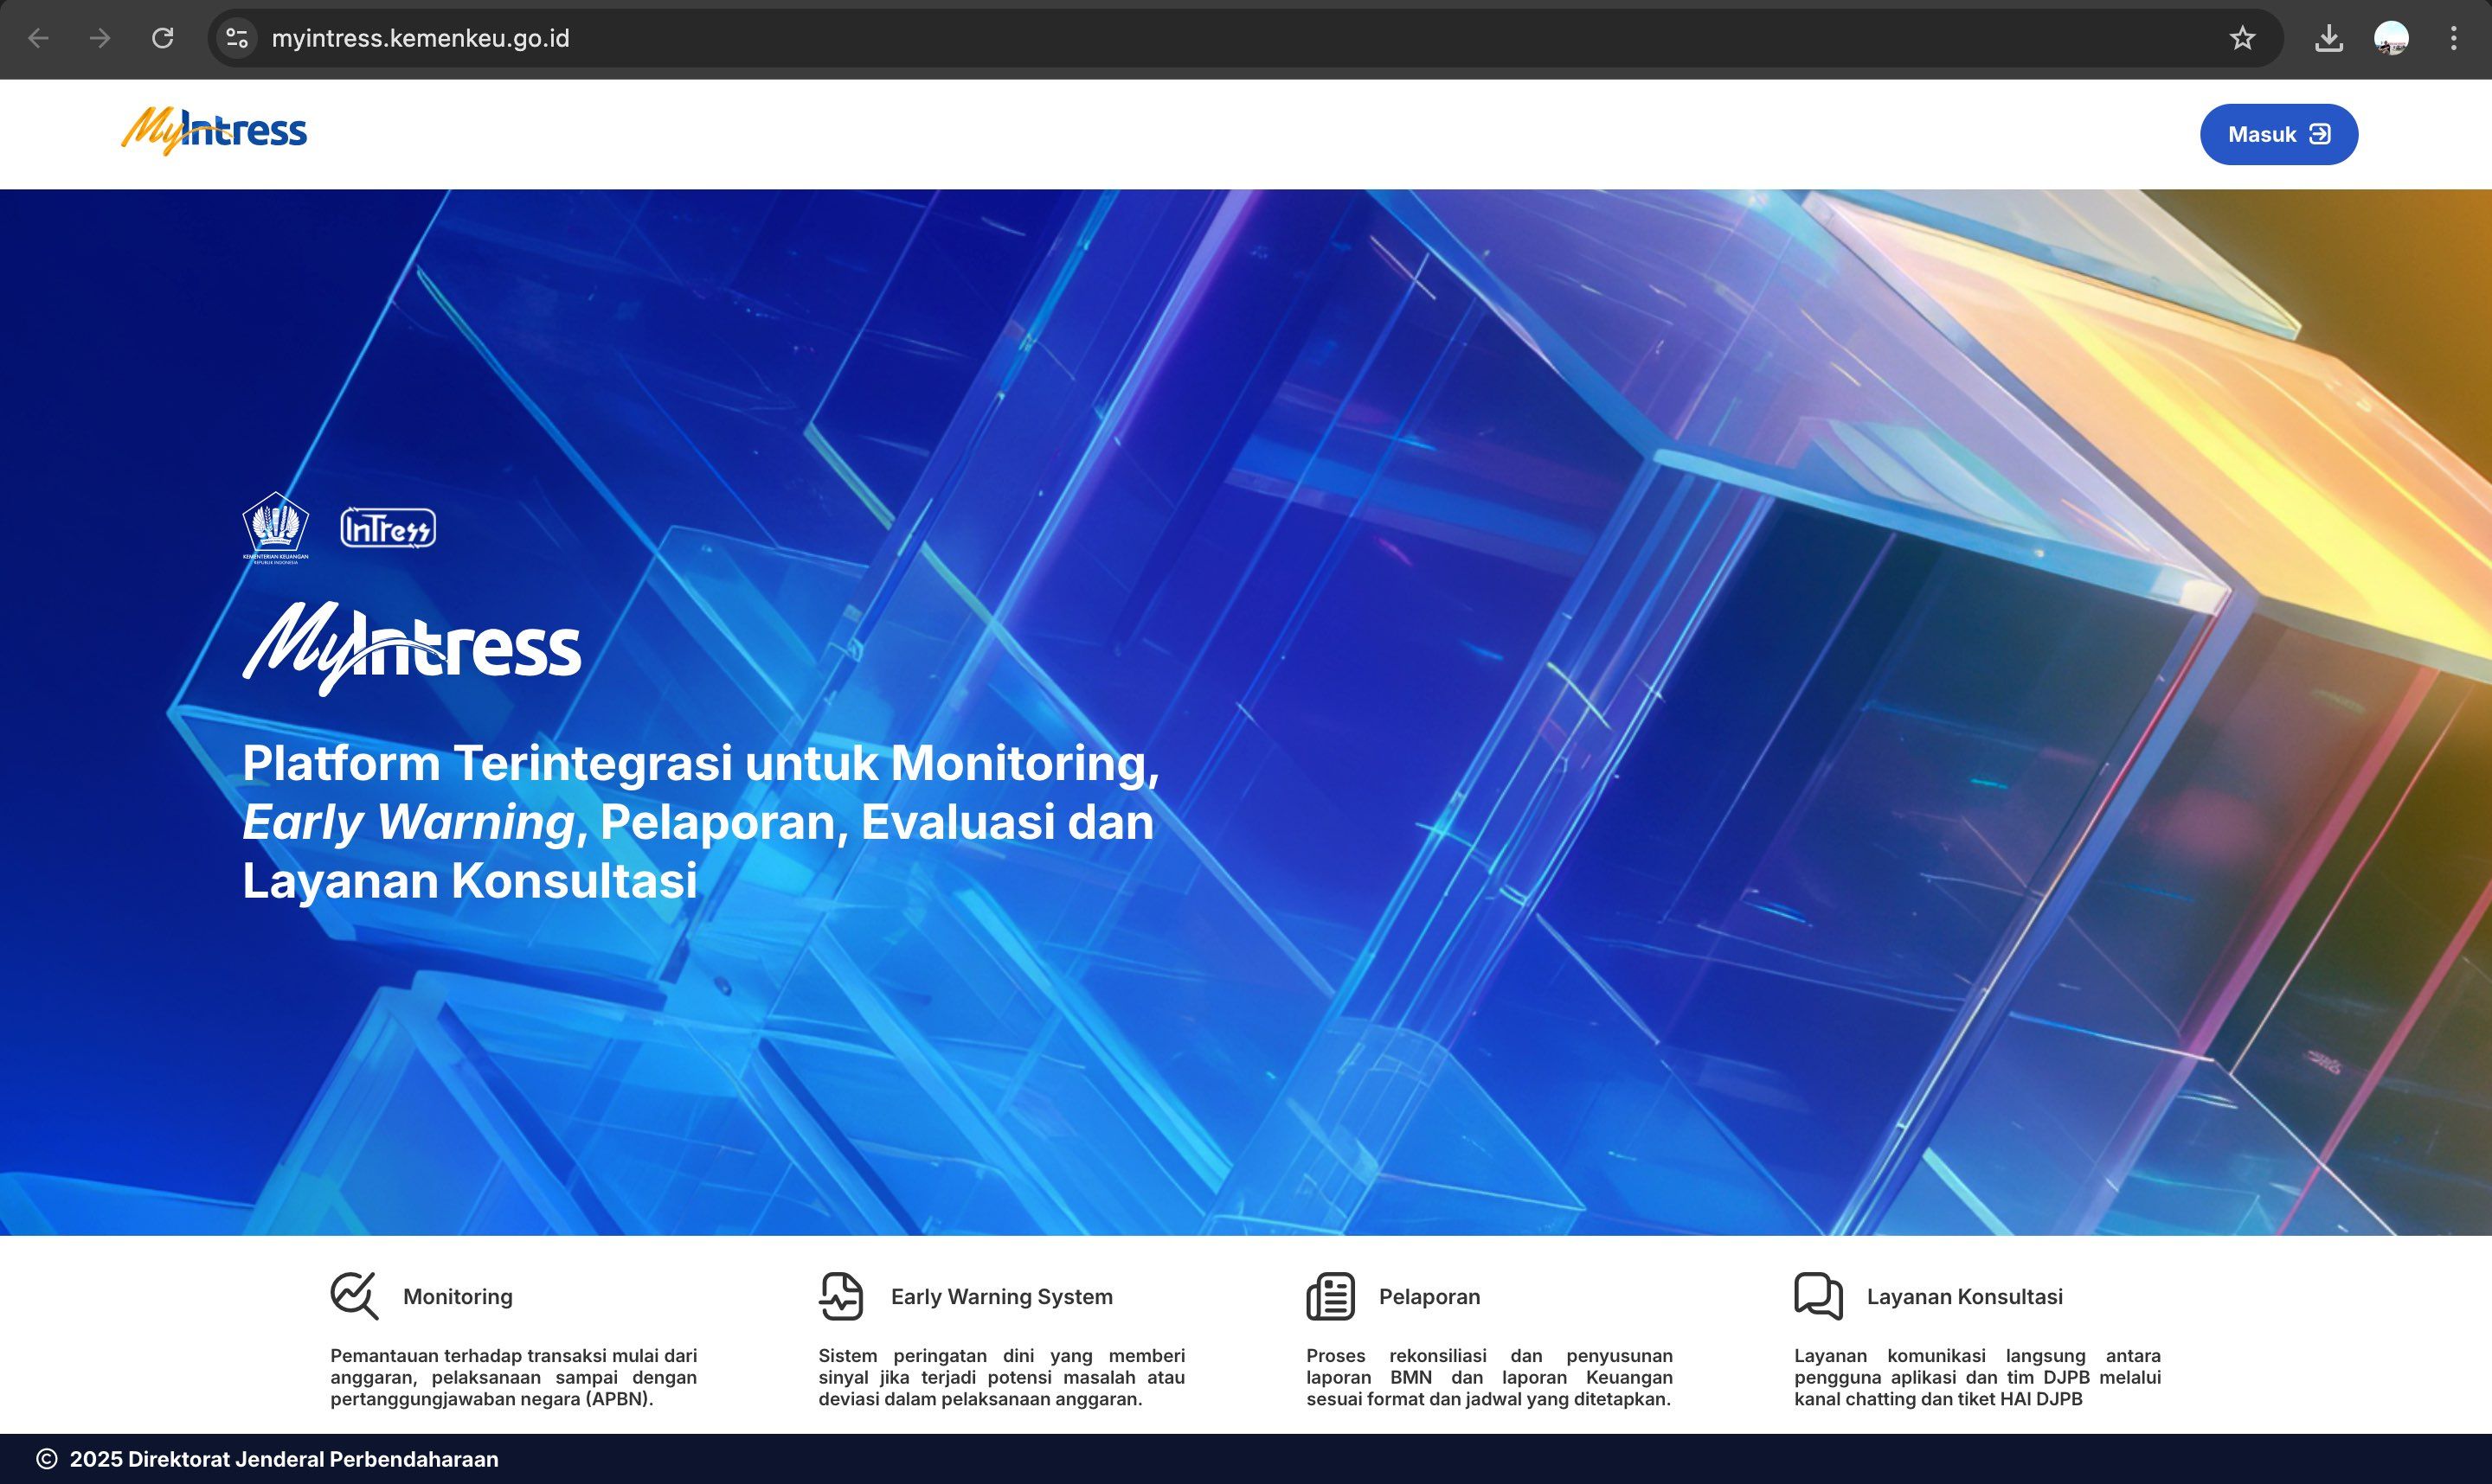Click the Layanan Konsultasi chat bubbles icon
This screenshot has height=1484, width=2492.
[1818, 1296]
